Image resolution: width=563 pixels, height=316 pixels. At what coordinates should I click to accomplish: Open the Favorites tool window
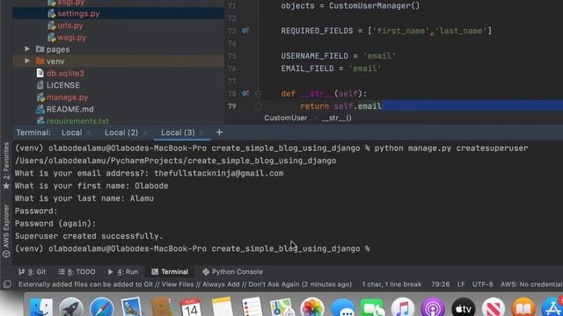tap(6, 166)
